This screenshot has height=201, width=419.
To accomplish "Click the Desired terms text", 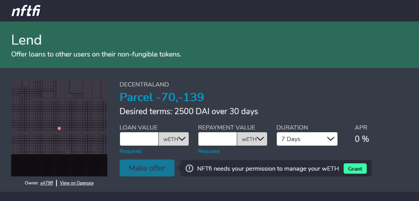I will coord(189,111).
